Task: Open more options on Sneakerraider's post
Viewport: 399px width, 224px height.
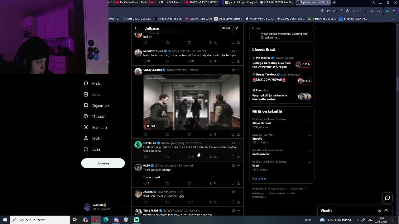Action: coord(238,51)
